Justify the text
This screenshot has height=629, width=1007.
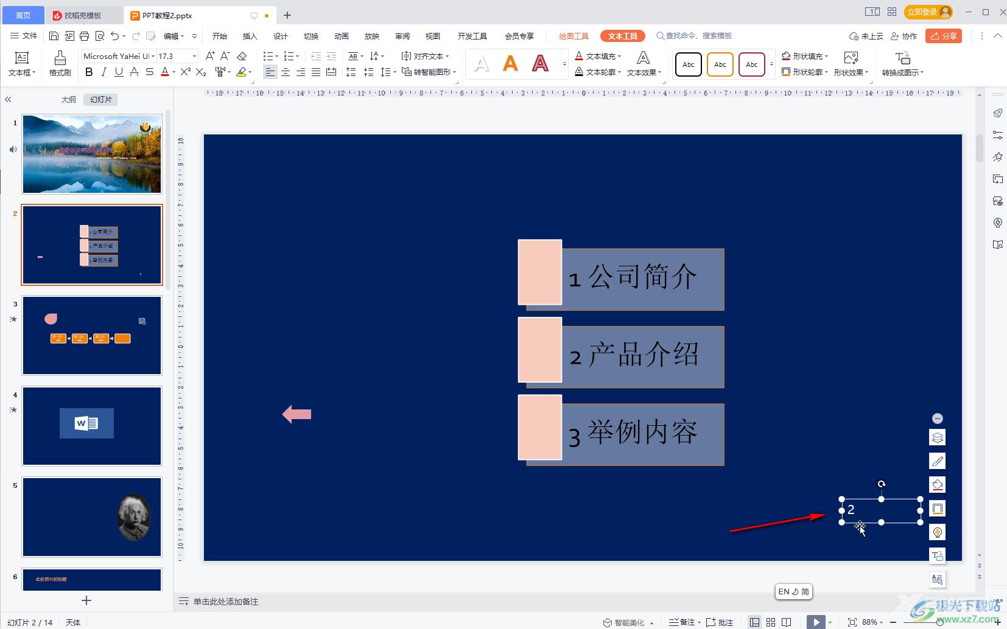pyautogui.click(x=316, y=72)
